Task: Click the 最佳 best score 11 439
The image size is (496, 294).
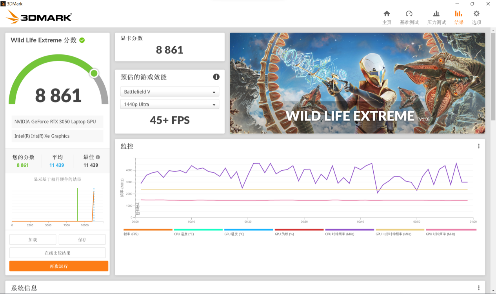Action: [91, 165]
